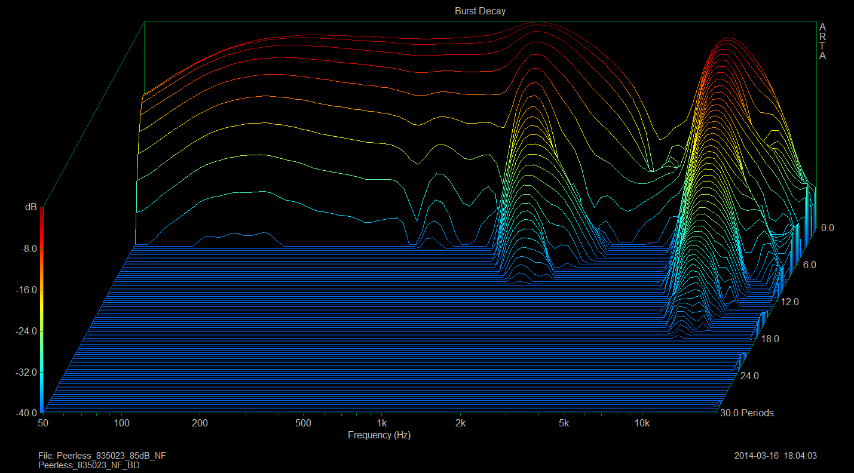
Task: Select the 50 Hz frequency tick label
Action: click(x=42, y=423)
